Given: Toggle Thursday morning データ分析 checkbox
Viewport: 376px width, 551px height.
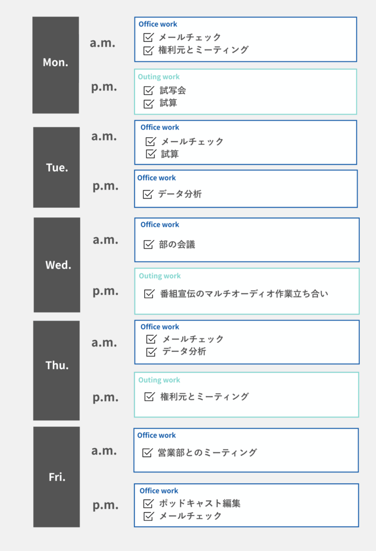Looking at the screenshot, I should click(x=151, y=352).
